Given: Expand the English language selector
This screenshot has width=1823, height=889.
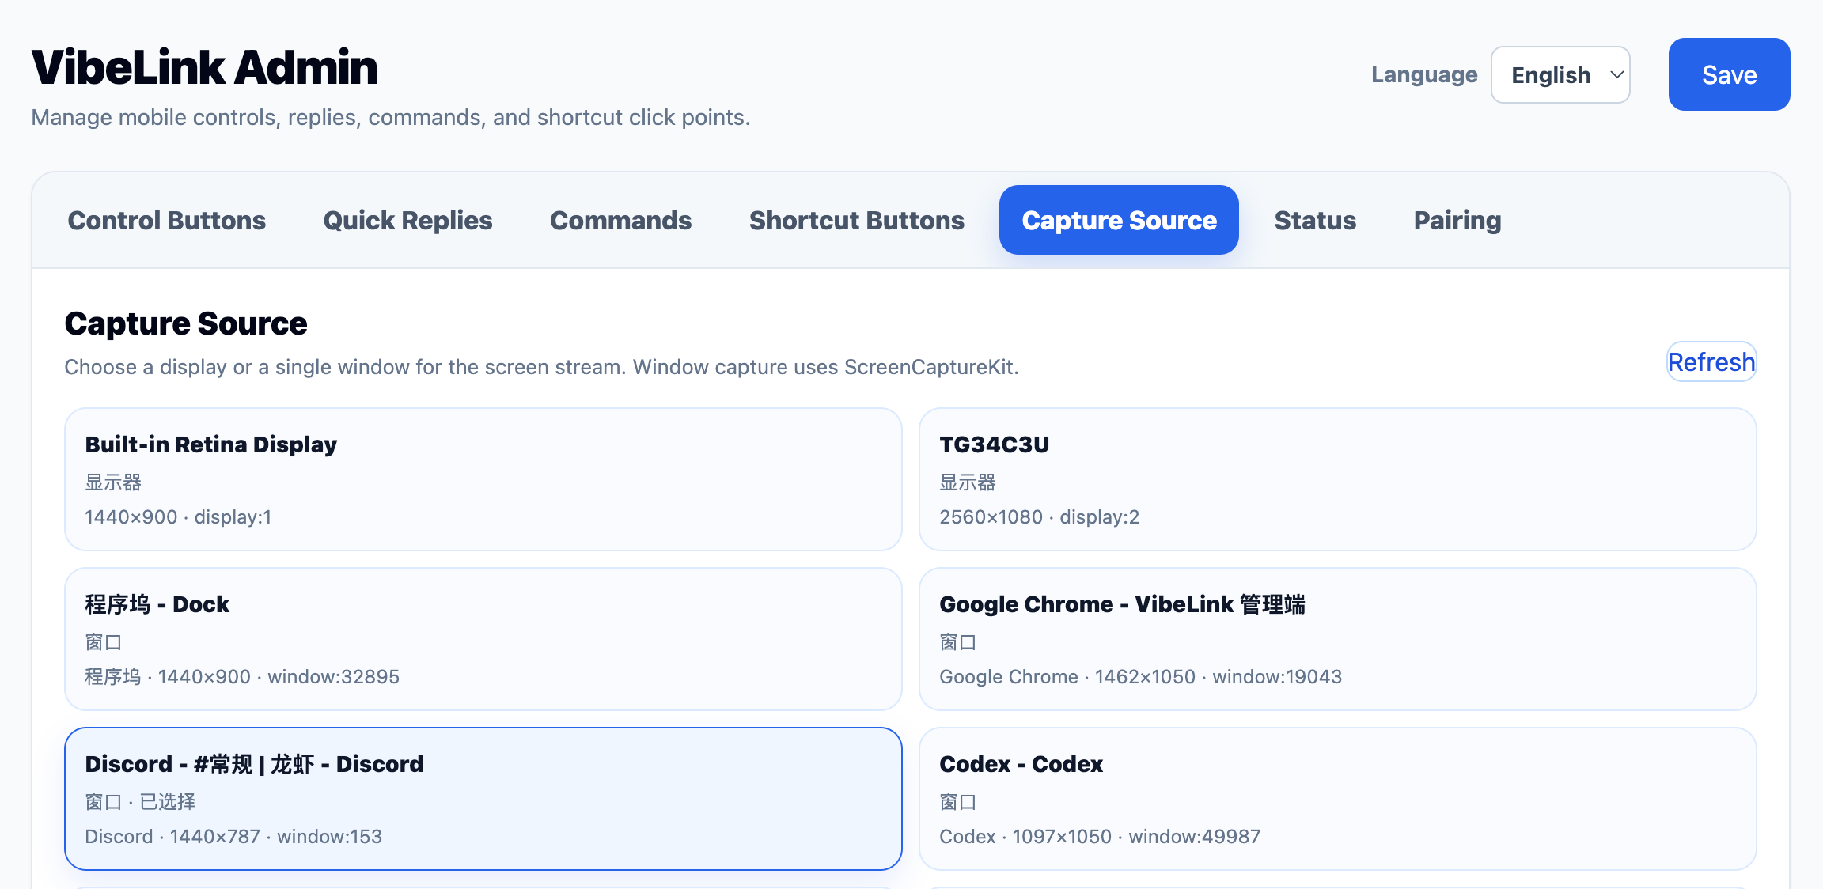Looking at the screenshot, I should [1560, 74].
